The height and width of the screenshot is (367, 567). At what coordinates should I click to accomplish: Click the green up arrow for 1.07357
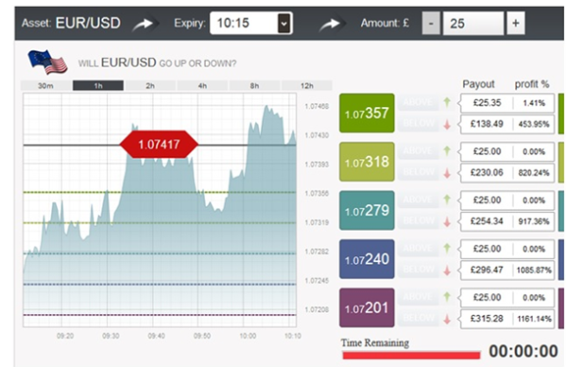[447, 102]
